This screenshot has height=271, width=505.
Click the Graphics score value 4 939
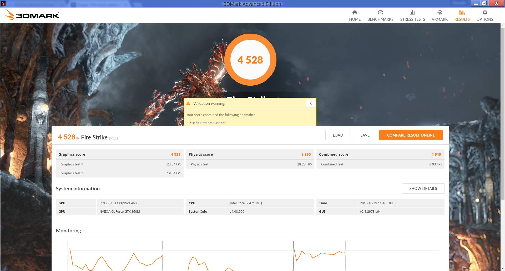[176, 154]
